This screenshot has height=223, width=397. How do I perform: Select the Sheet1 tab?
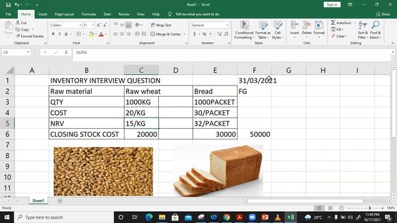pyautogui.click(x=38, y=201)
